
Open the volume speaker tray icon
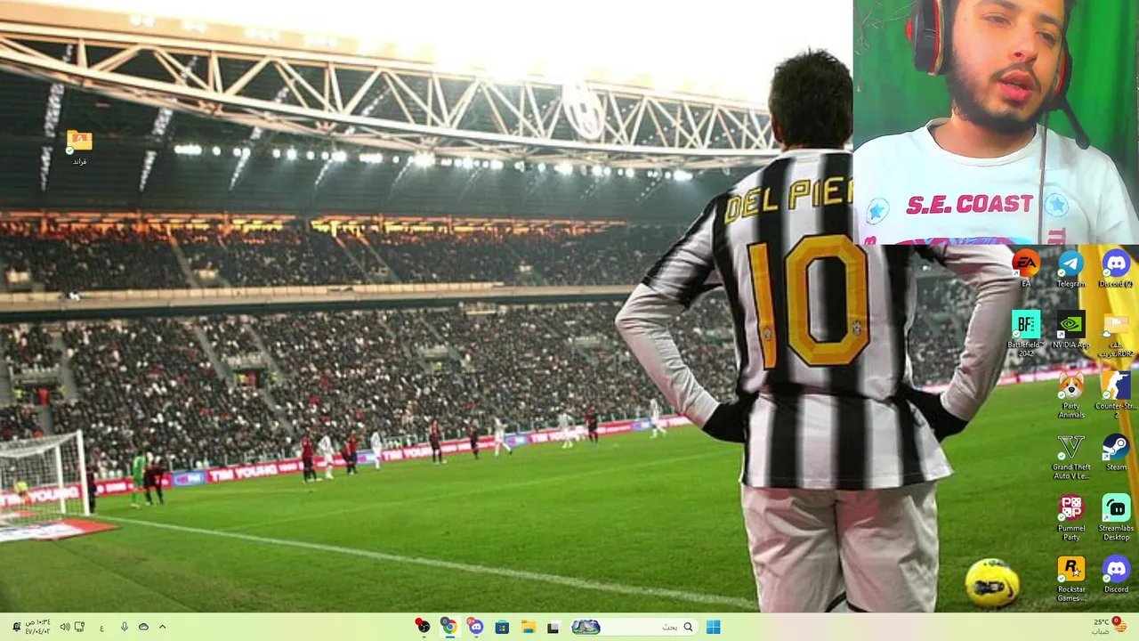[64, 627]
